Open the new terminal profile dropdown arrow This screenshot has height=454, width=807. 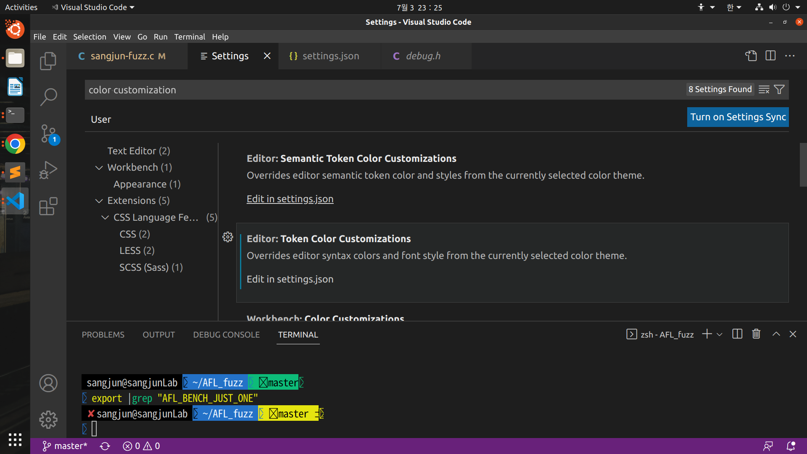pyautogui.click(x=720, y=335)
